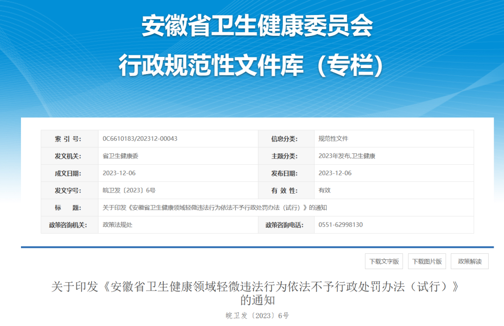
Task: Click the 行政规范性文件库（专栏）banner heading
Action: (x=252, y=65)
